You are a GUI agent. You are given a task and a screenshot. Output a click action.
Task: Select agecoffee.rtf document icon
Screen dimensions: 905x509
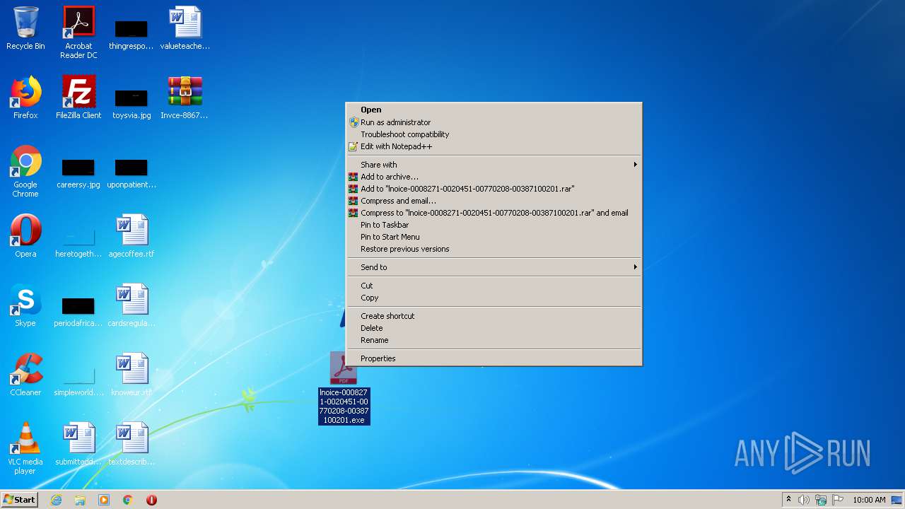tap(131, 236)
